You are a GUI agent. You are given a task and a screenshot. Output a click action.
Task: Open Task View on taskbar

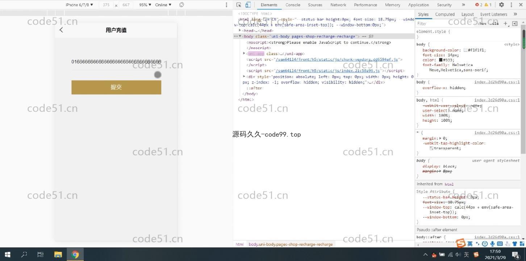point(41,254)
